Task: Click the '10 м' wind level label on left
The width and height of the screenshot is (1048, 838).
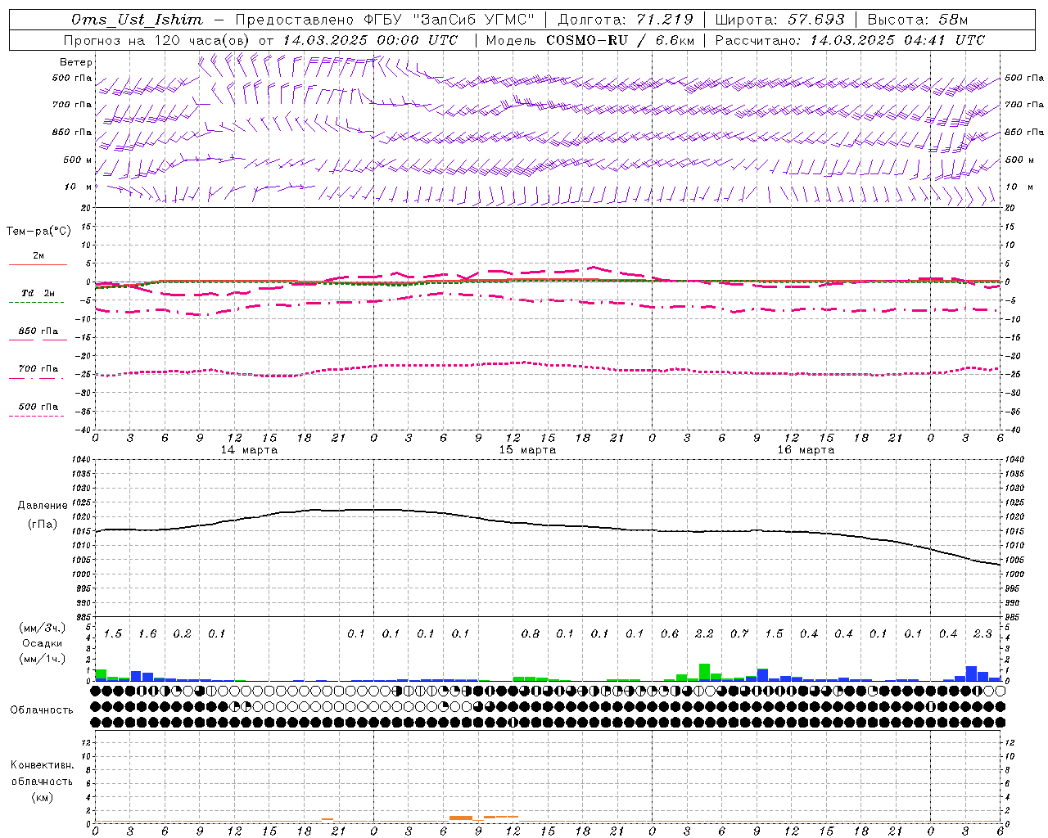Action: pos(79,187)
